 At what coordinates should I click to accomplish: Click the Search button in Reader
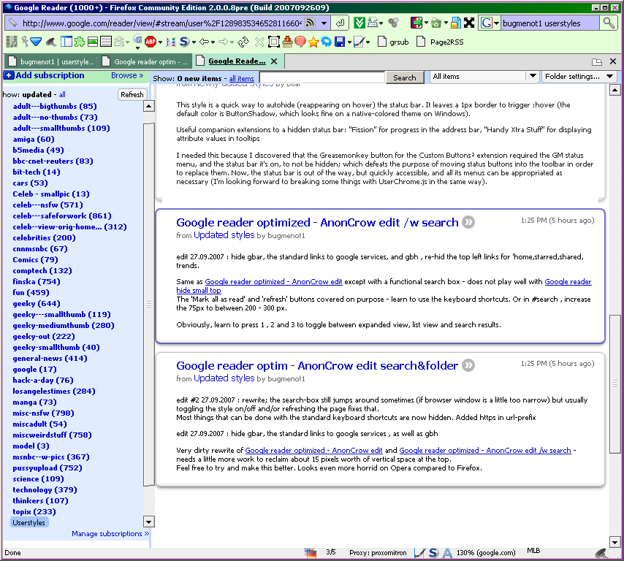(404, 77)
